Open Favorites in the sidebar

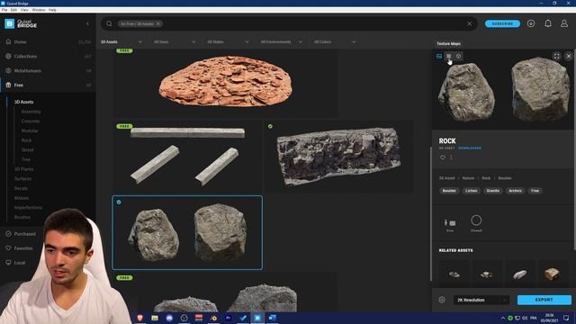coord(23,248)
